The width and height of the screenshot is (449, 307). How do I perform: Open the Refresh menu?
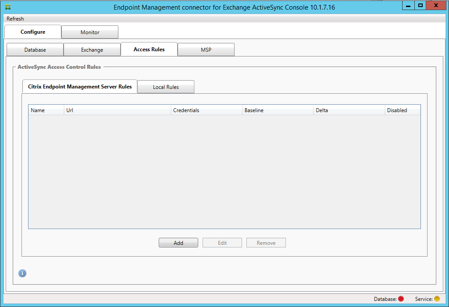point(15,18)
